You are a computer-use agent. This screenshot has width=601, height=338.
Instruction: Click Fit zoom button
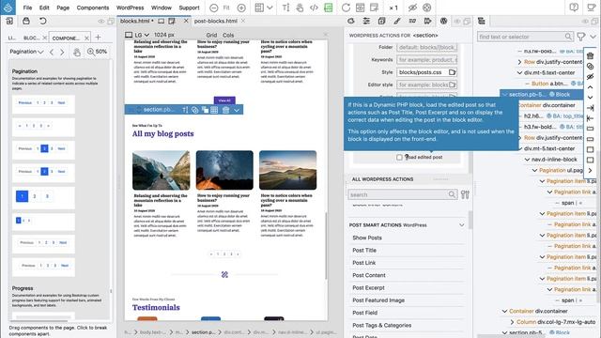[226, 8]
